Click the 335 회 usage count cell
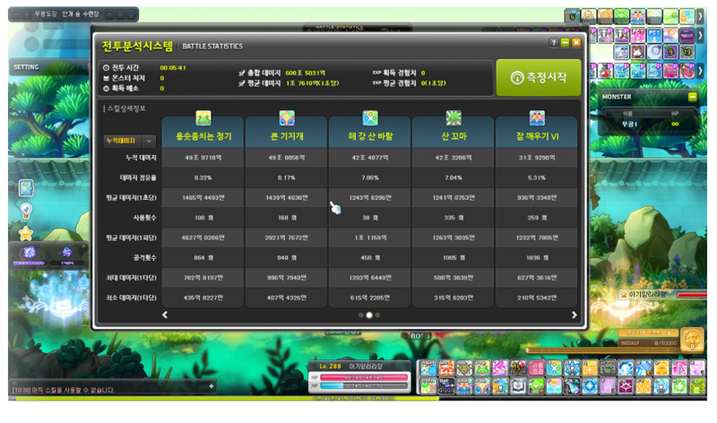This screenshot has height=423, width=717. (x=454, y=218)
